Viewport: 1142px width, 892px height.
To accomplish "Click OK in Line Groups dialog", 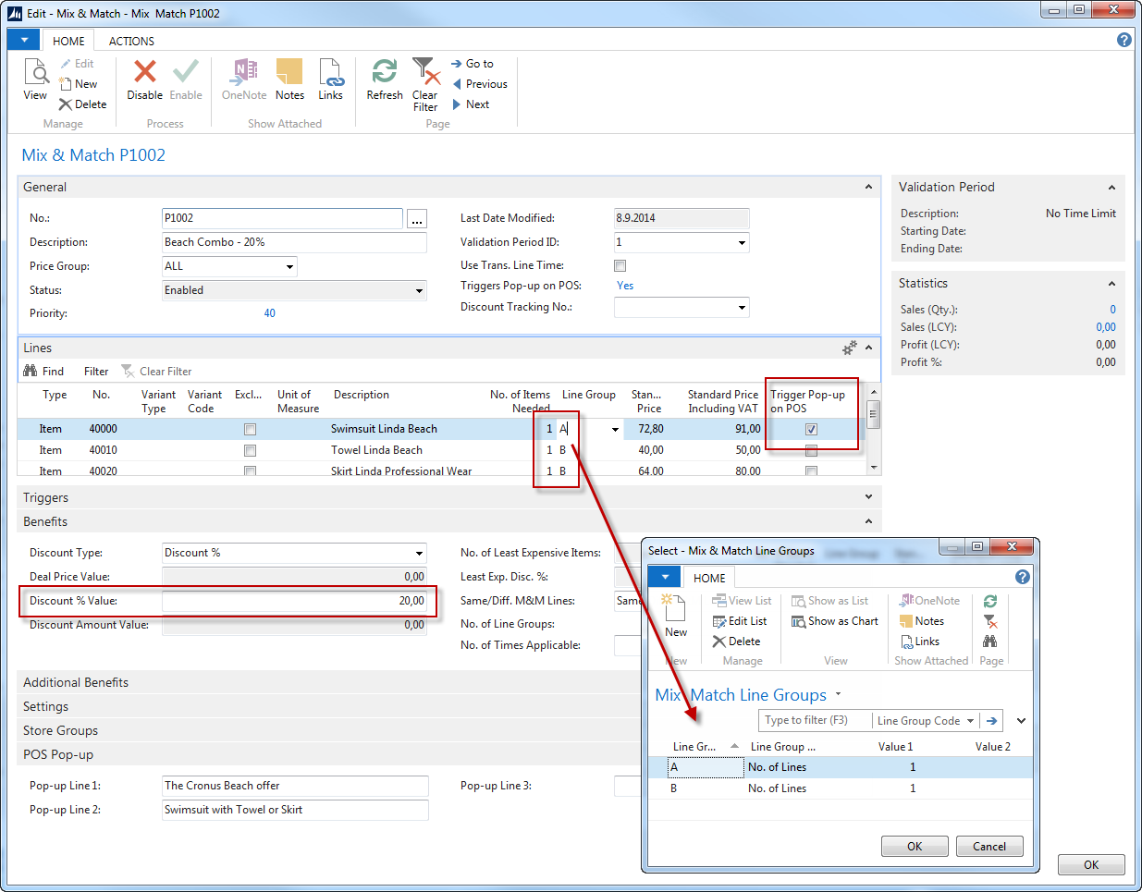I will tap(914, 847).
